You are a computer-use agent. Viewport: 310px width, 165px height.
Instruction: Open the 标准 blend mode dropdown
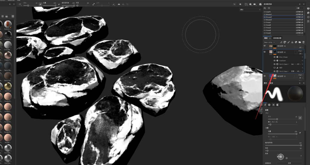[293, 71]
